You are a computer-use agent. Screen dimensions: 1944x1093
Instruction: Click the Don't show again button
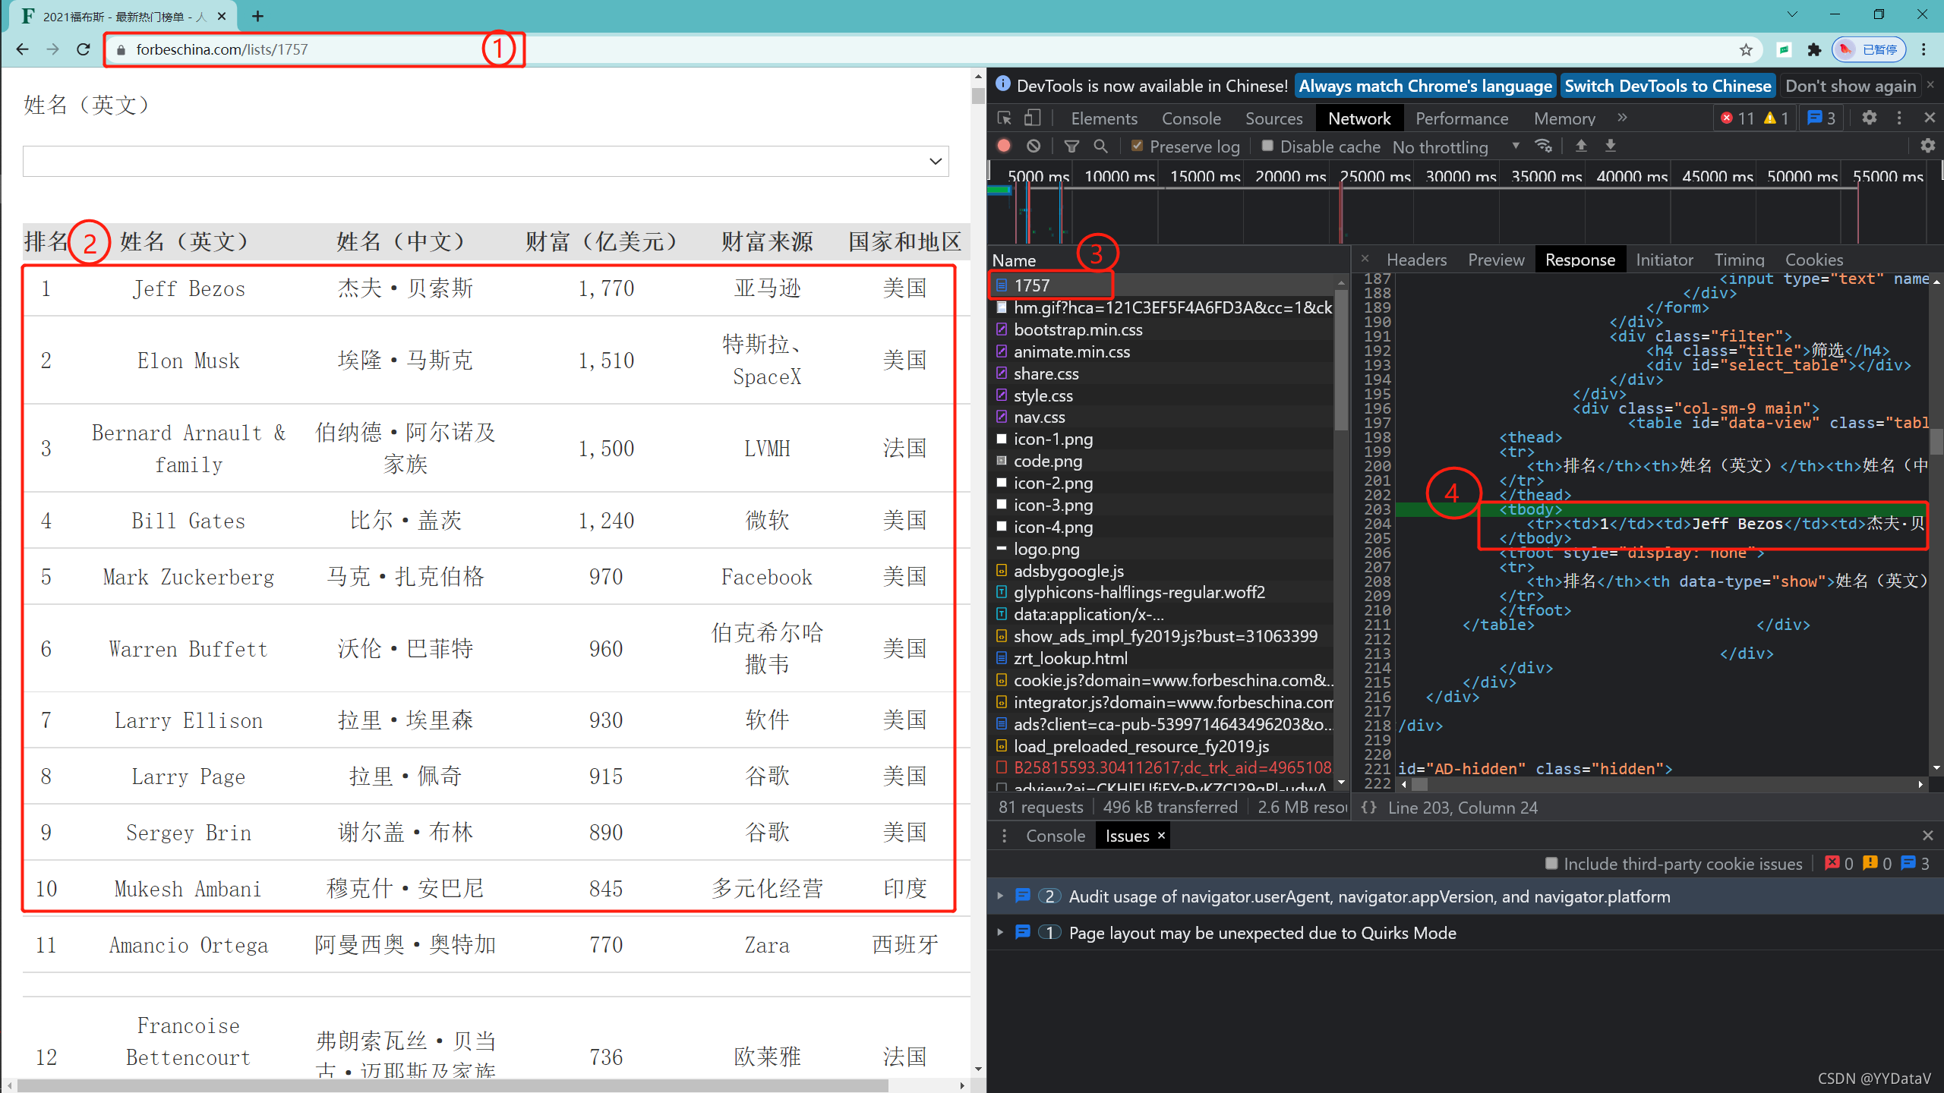(x=1850, y=86)
